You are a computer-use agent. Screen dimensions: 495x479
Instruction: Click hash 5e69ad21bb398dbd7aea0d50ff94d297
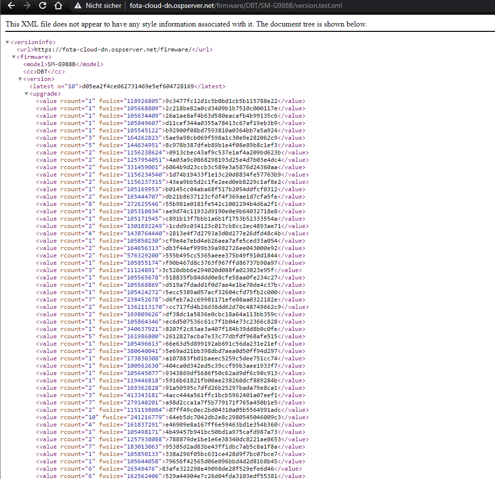222,351
